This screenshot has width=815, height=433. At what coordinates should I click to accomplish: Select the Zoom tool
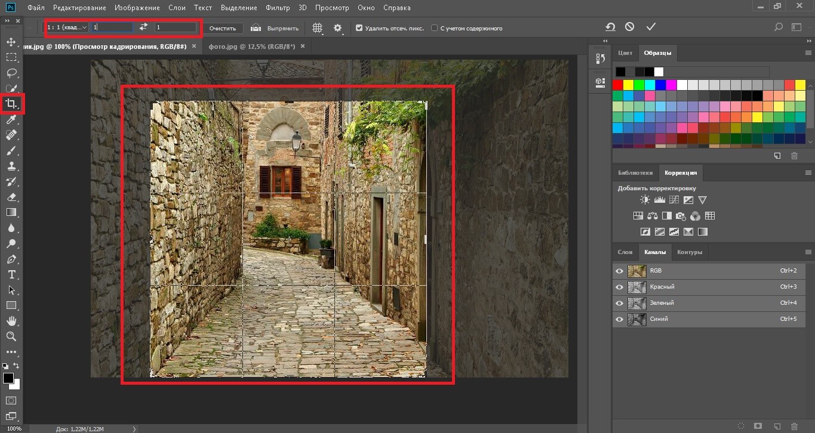point(11,336)
